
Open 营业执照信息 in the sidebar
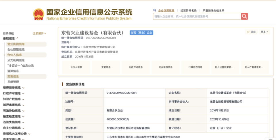click(x=26, y=44)
